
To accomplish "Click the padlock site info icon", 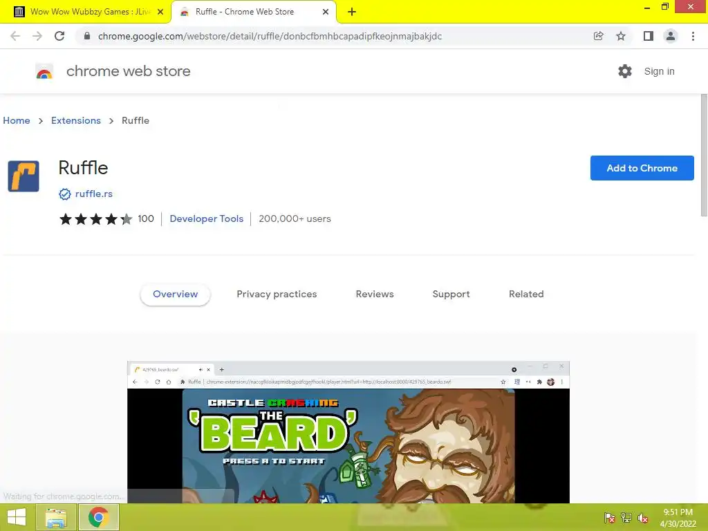I will [87, 36].
